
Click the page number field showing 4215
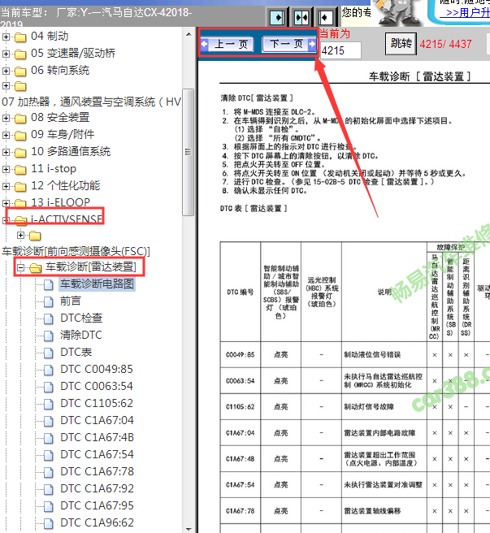point(340,50)
